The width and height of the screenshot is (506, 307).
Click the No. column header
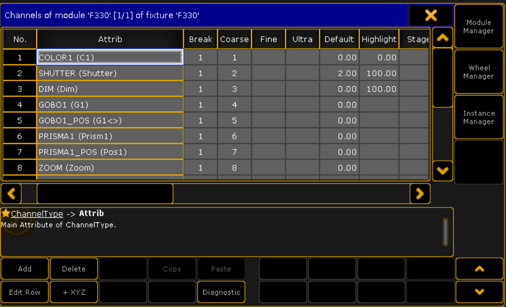pyautogui.click(x=20, y=39)
